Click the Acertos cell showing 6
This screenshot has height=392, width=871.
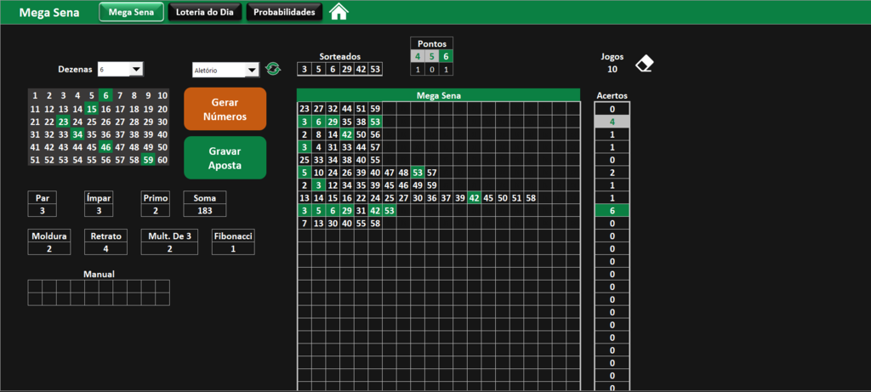click(x=612, y=210)
